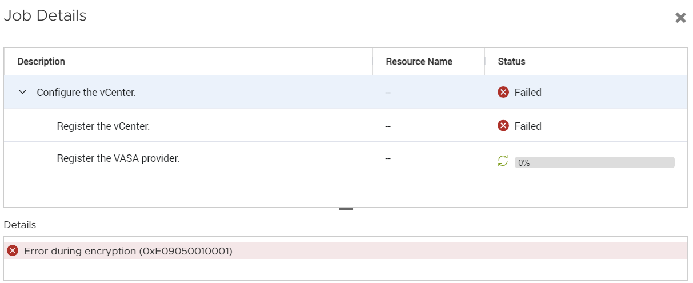Click the Failed icon for Register the vCenter

coord(503,126)
